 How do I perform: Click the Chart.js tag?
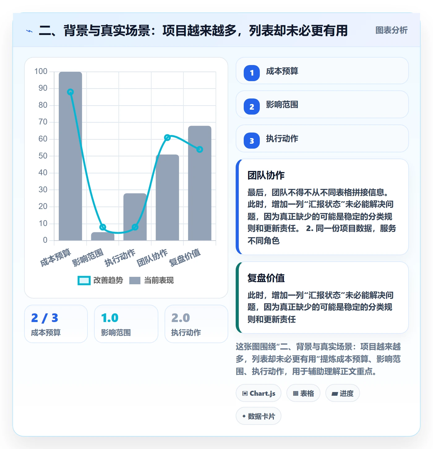click(259, 393)
